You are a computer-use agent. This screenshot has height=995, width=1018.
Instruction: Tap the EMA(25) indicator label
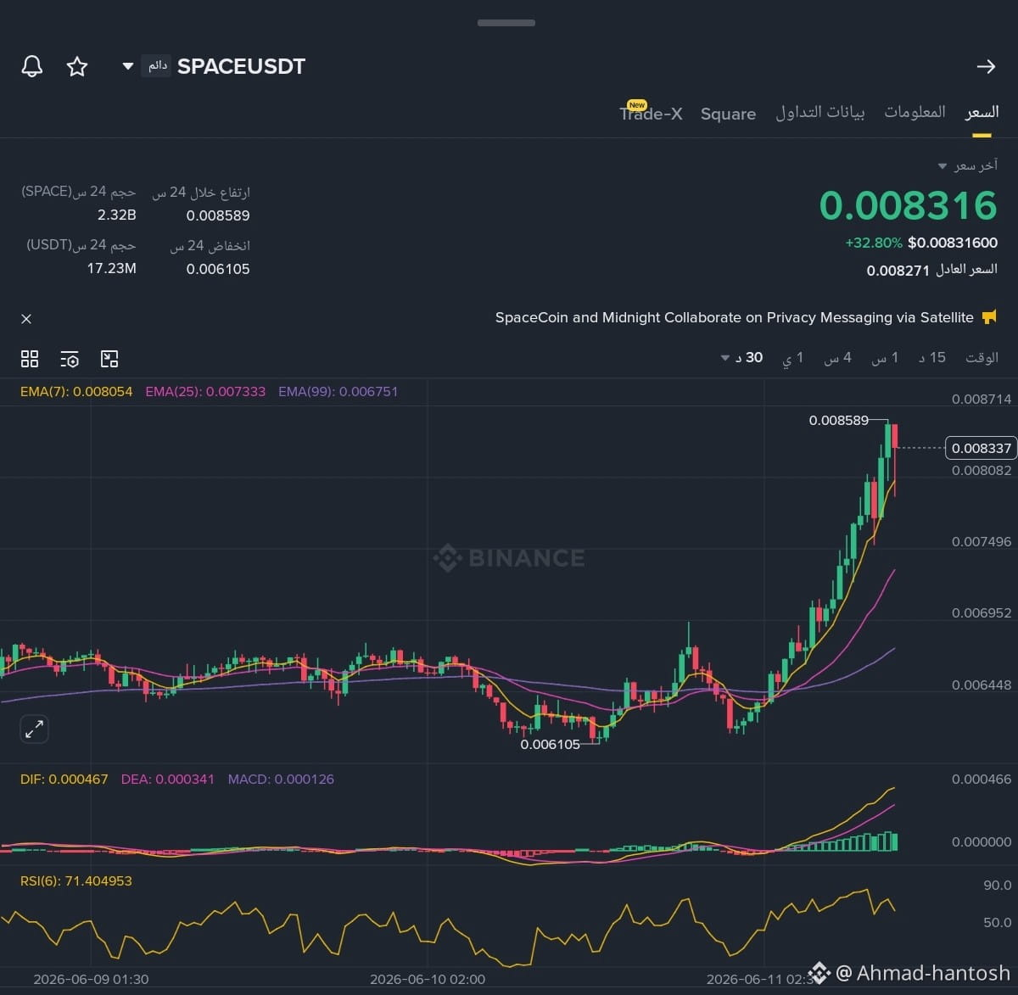click(x=205, y=392)
